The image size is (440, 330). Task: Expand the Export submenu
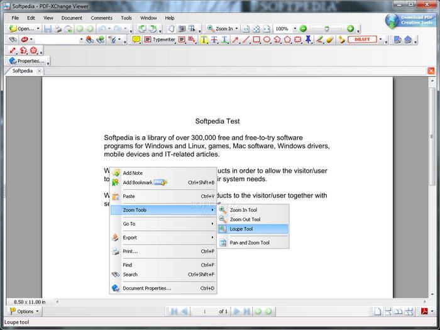click(163, 238)
